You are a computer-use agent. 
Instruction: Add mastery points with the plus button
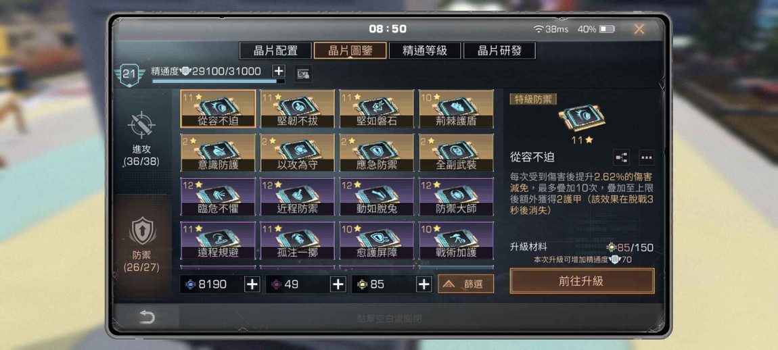coord(279,71)
